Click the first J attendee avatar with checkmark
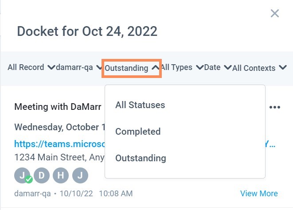Viewport: 293px width, 210px height. pos(22,175)
